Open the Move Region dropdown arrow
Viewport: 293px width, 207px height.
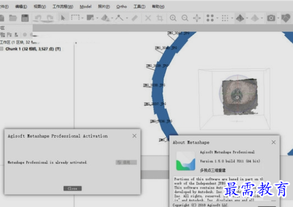click(97, 18)
